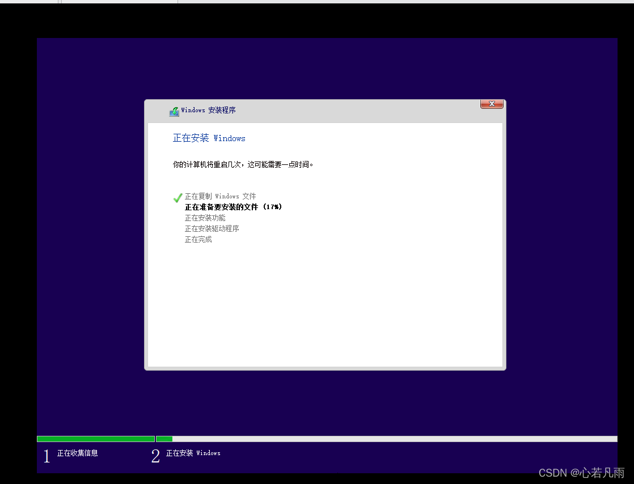Click the bottom stage label 正在安装 Windows
634x484 pixels.
193,453
